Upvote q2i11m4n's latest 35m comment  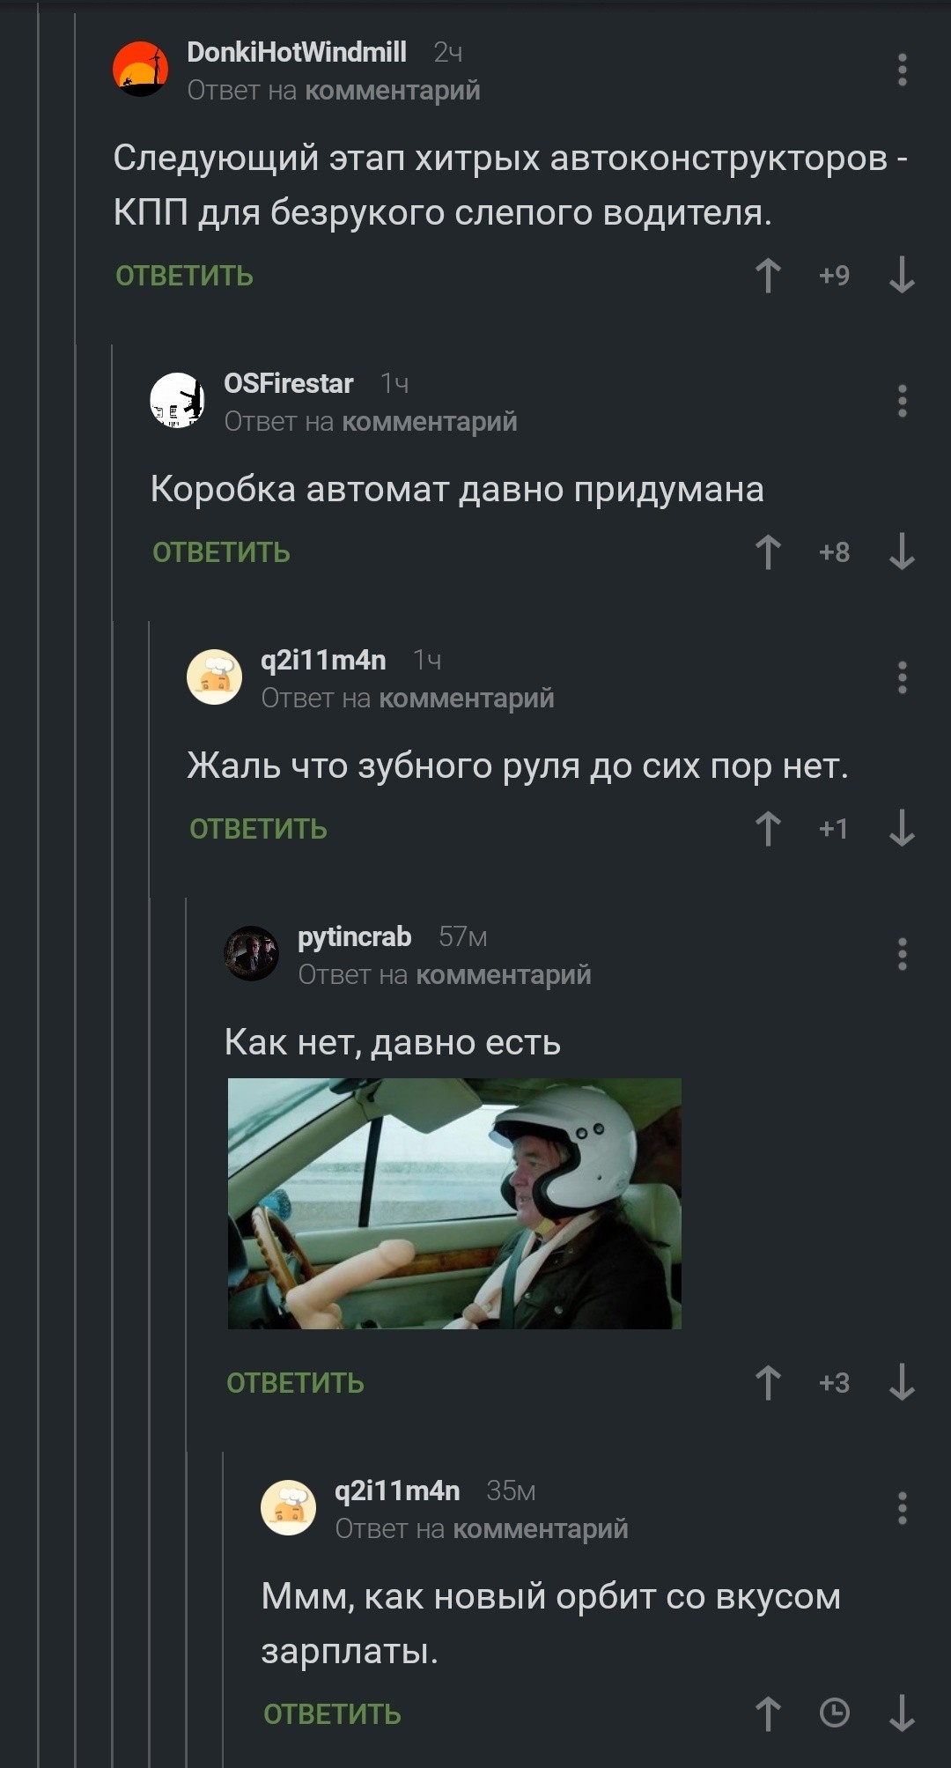click(768, 1714)
